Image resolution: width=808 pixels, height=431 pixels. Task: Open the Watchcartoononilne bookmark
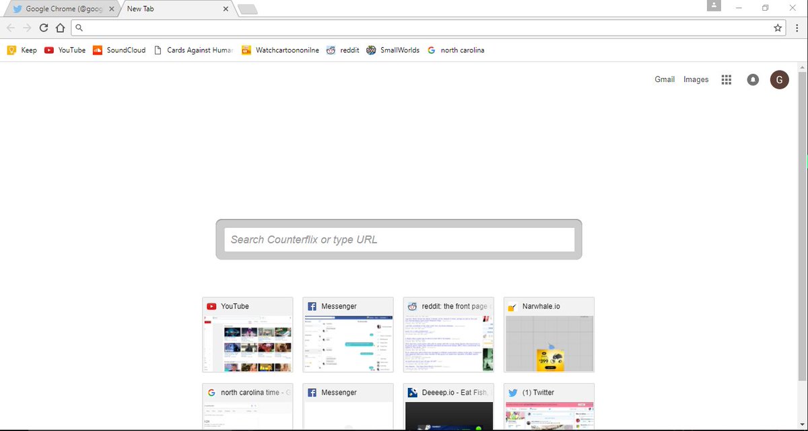tap(280, 50)
